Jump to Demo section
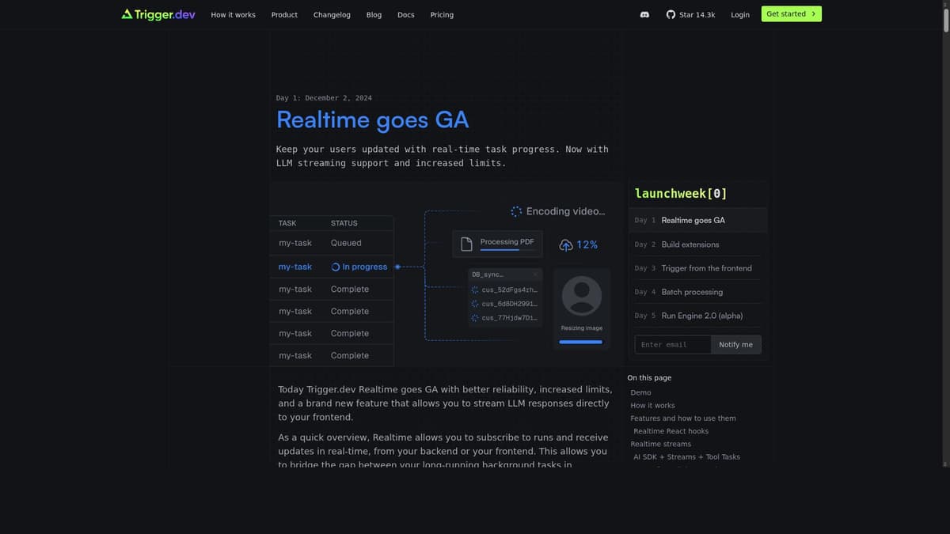Screen dimensions: 950x534 [640, 392]
